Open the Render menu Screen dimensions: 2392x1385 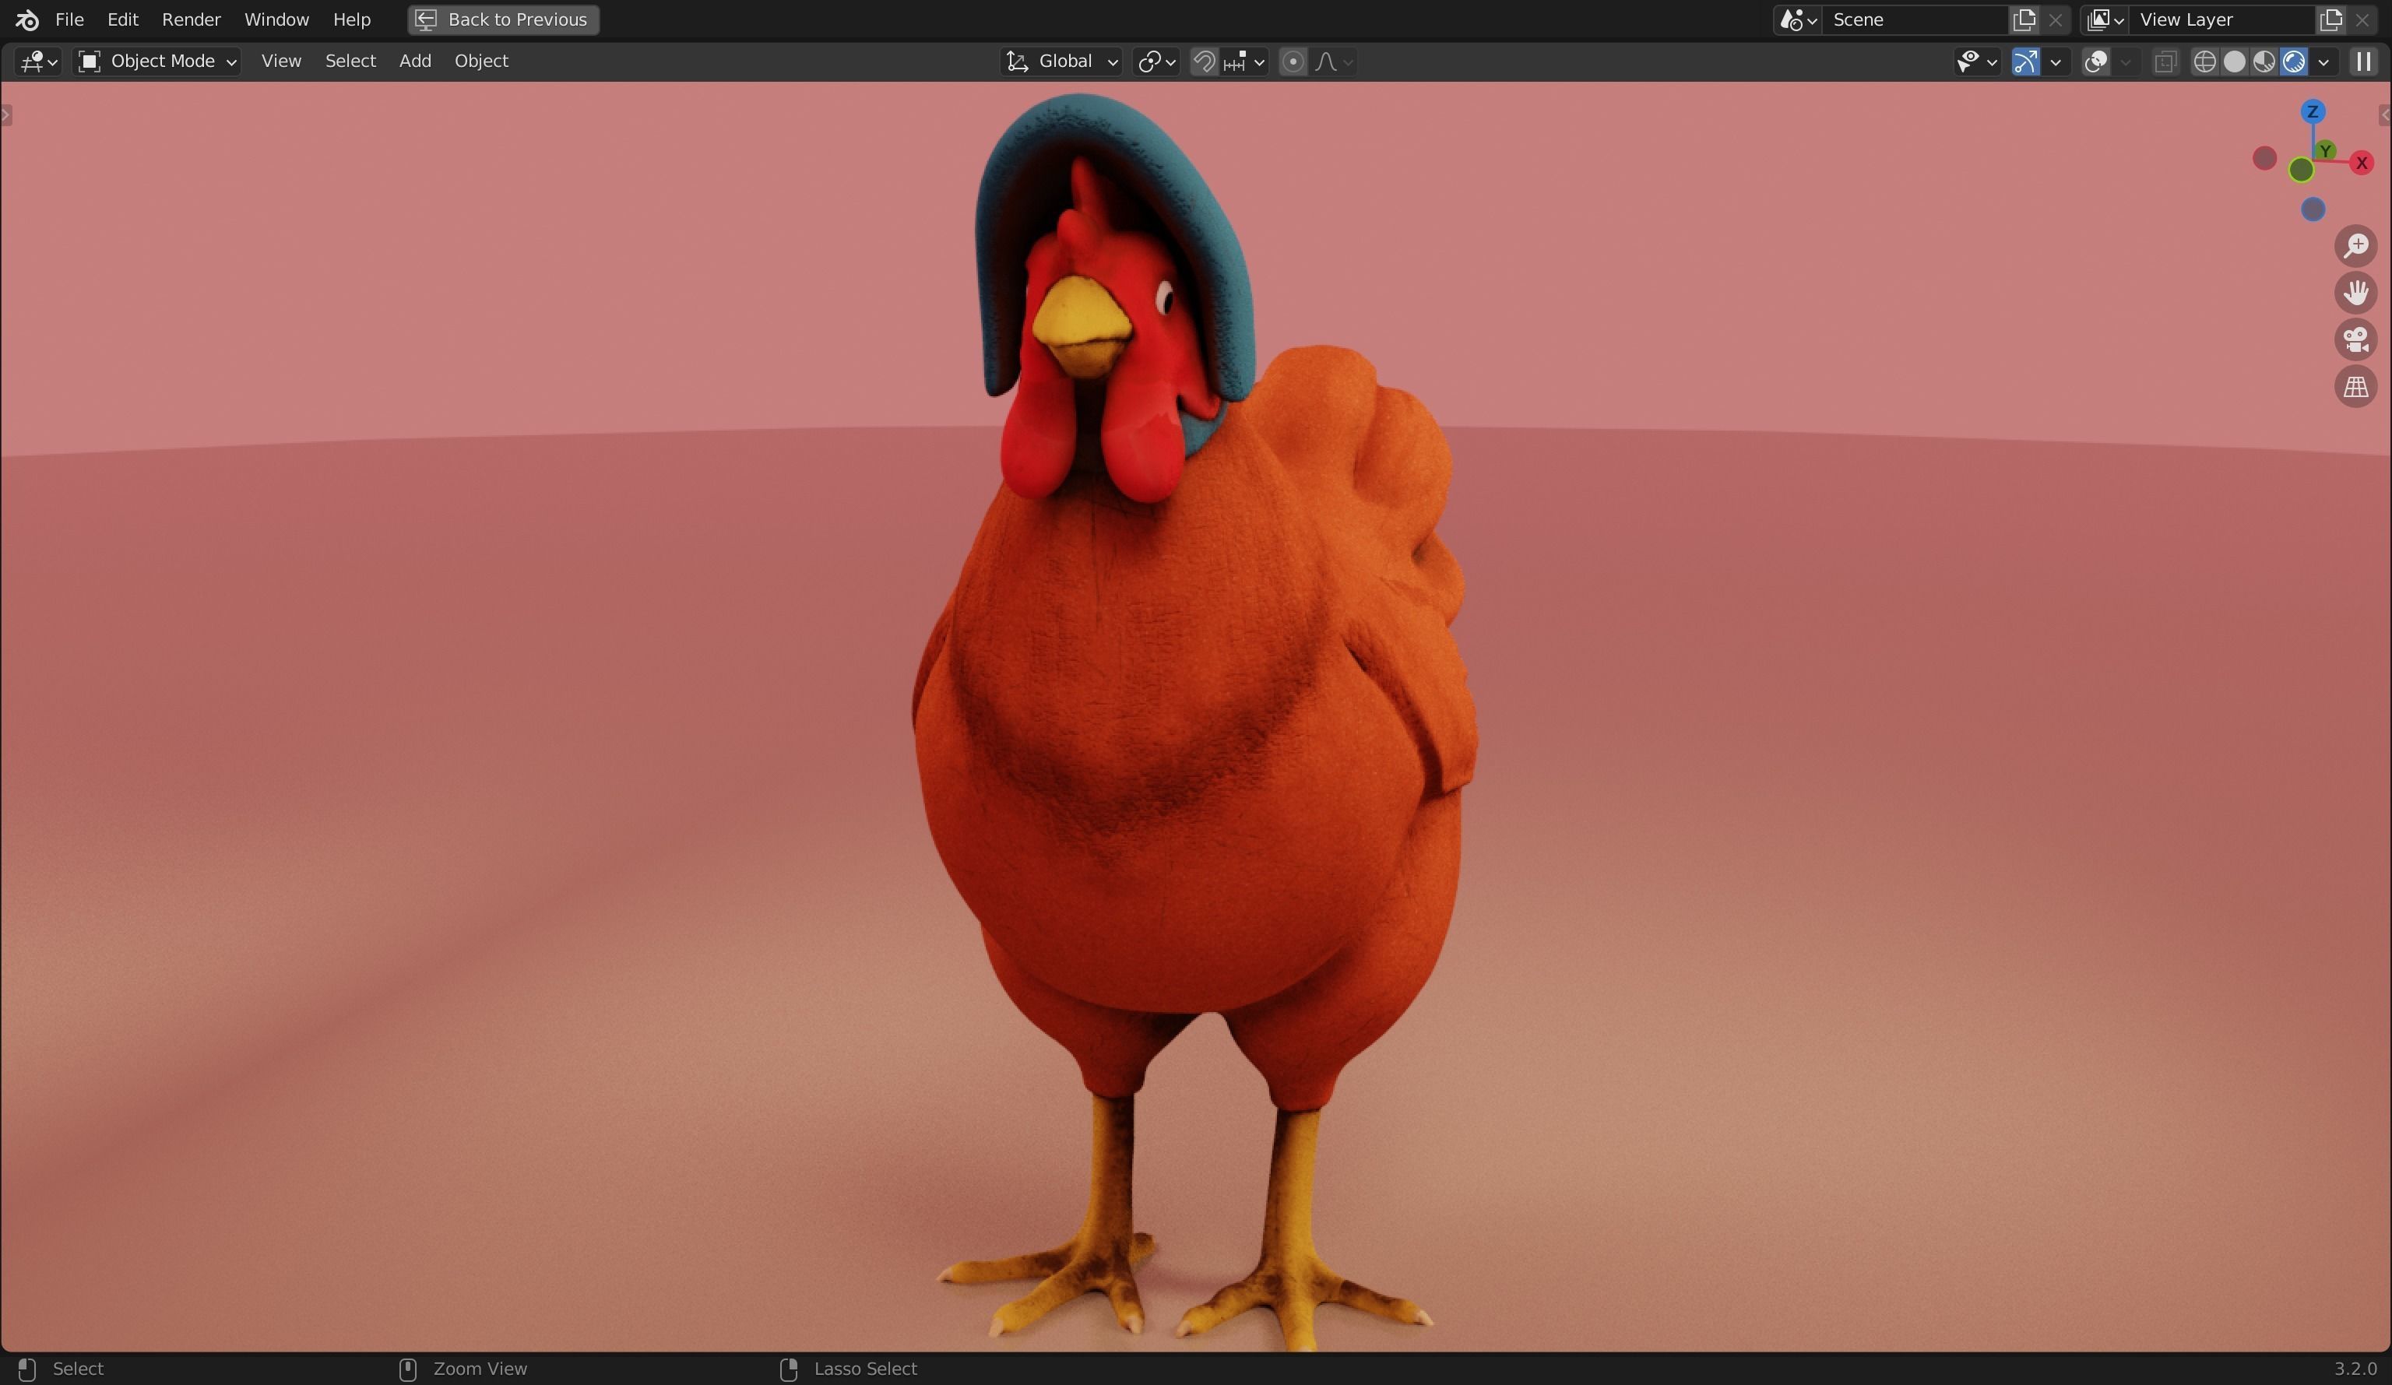tap(191, 19)
